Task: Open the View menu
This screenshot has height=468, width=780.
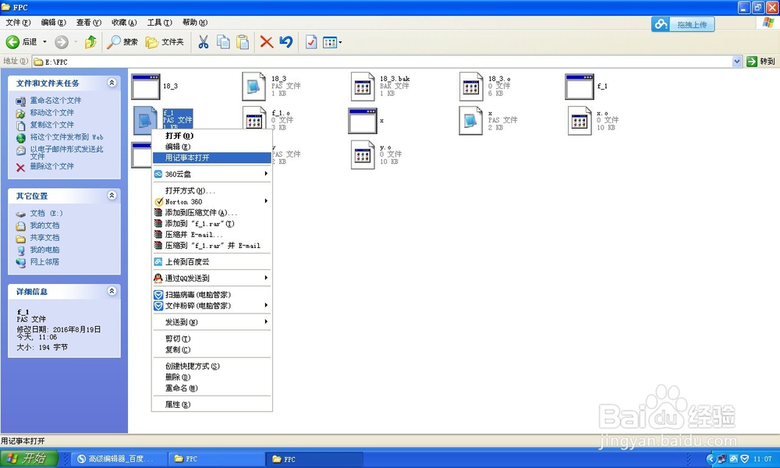Action: click(x=89, y=23)
